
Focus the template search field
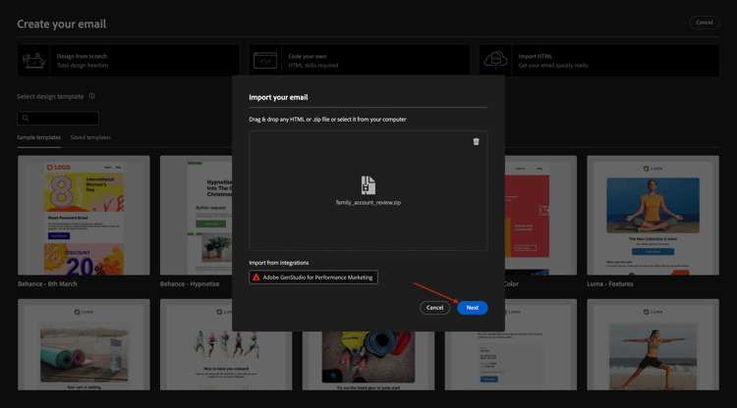click(58, 118)
